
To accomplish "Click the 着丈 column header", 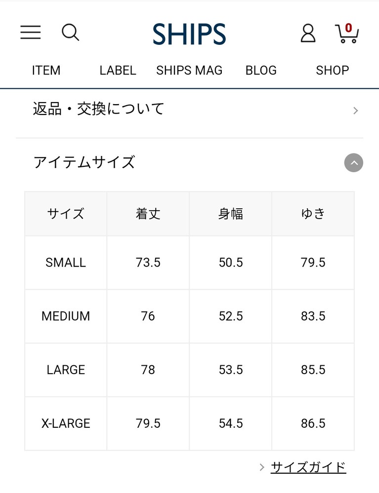I will (148, 214).
